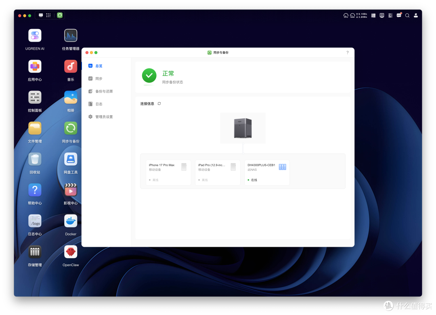Launch the 影视中心 video app

(71, 190)
